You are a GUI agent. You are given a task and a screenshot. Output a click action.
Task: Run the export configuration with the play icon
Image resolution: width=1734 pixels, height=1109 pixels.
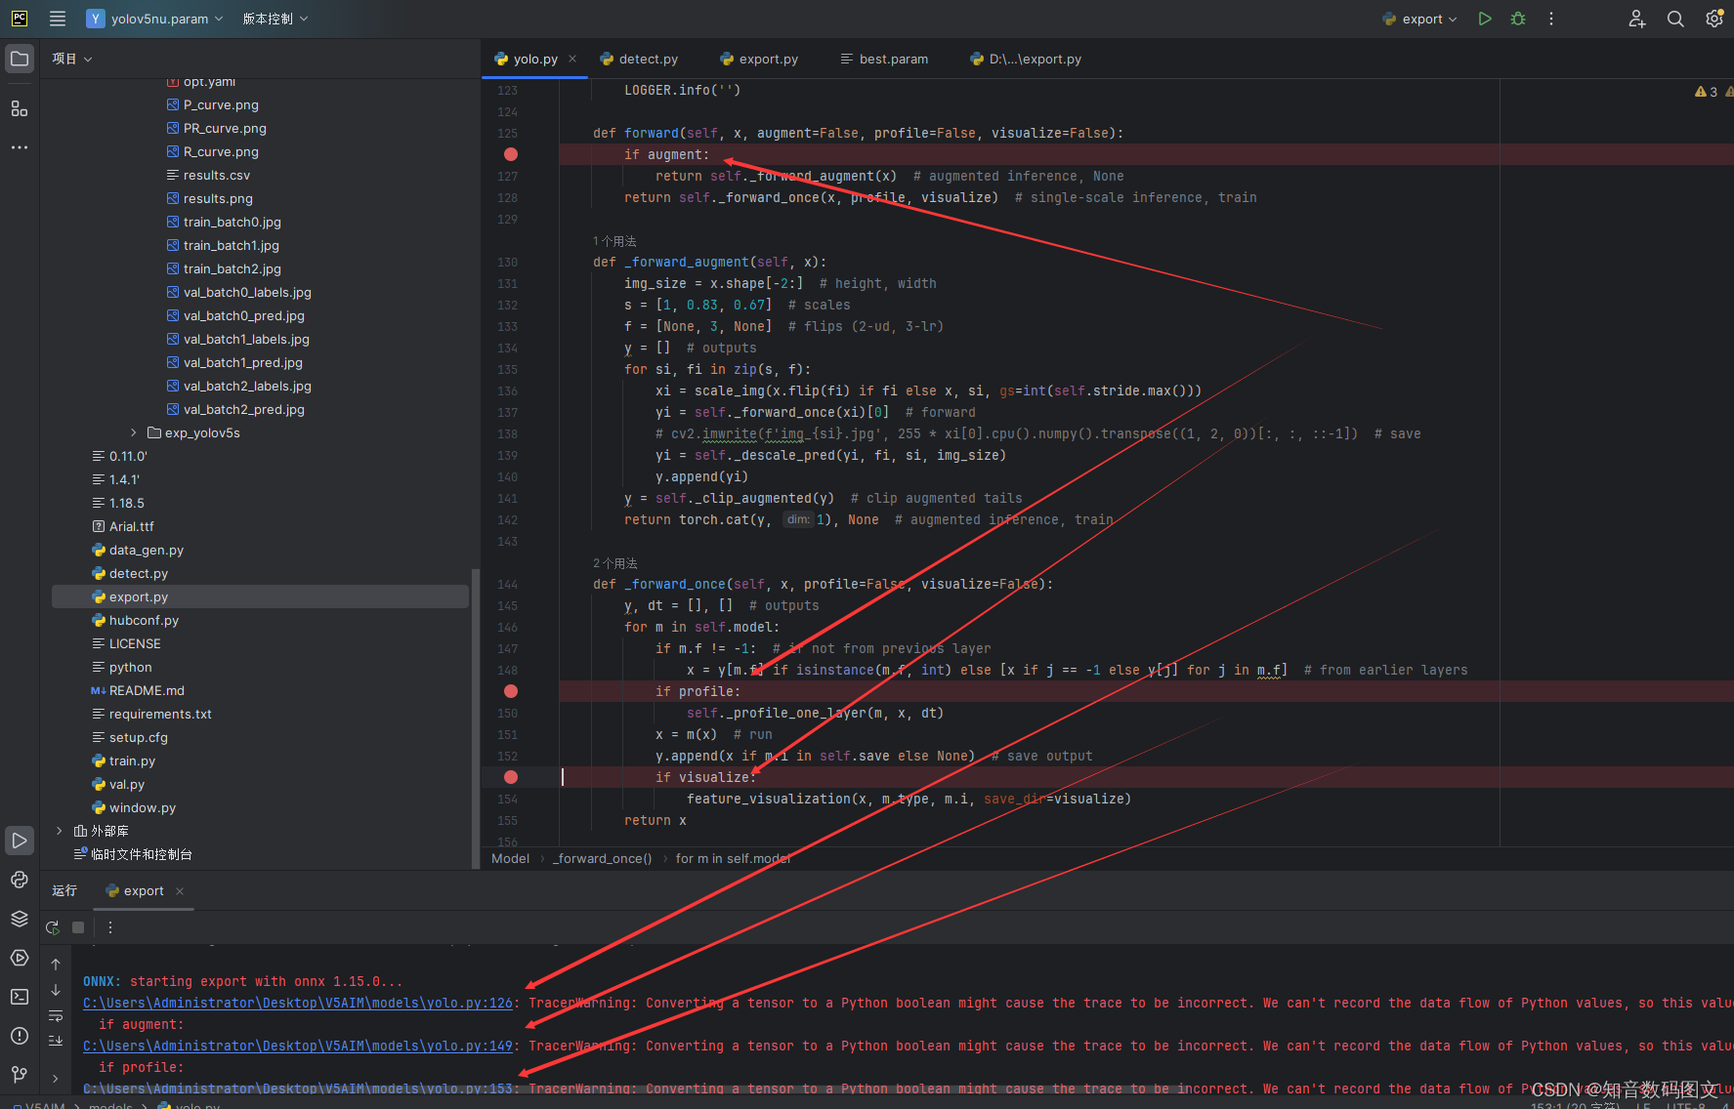point(1484,18)
